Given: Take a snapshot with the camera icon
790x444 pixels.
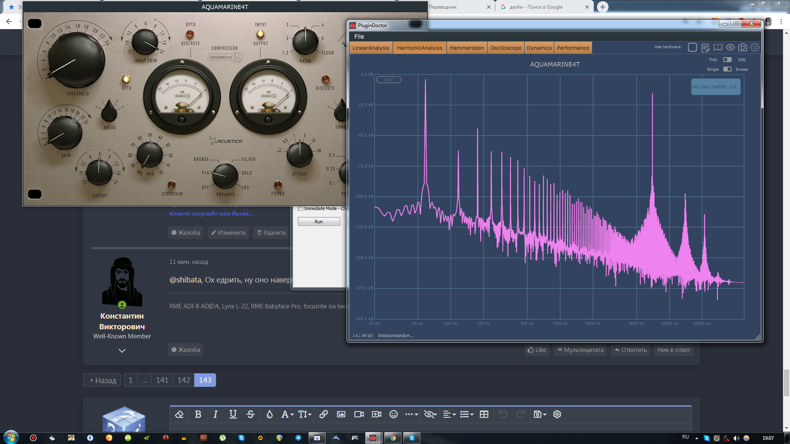Looking at the screenshot, I should tap(743, 48).
